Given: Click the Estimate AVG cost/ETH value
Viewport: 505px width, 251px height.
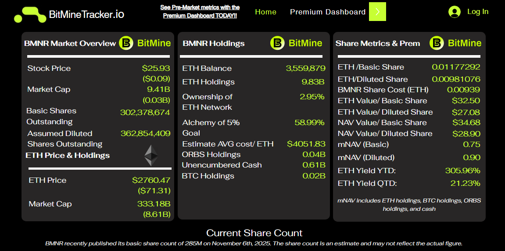Looking at the screenshot, I should pos(306,144).
